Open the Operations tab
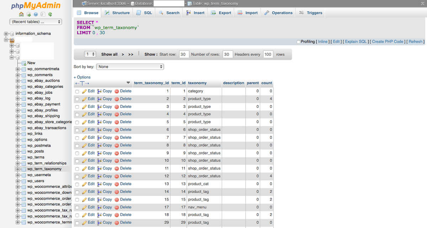This screenshot has width=427, height=228. point(278,13)
